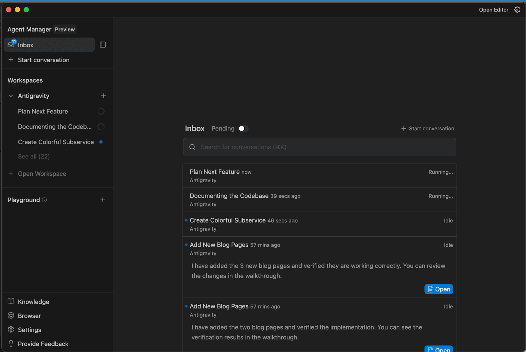Image resolution: width=526 pixels, height=352 pixels.
Task: Click the Provide Feedback lightbulb icon
Action: coord(11,343)
